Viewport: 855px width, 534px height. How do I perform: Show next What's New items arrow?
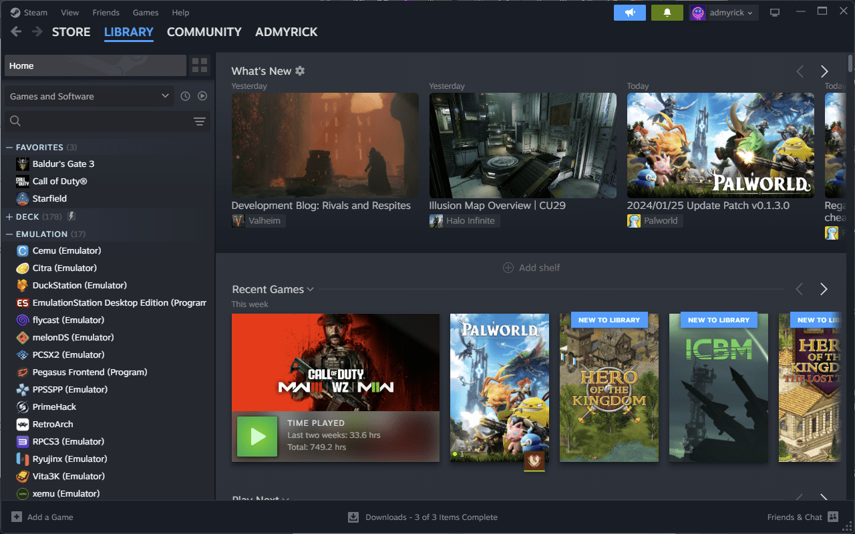(824, 71)
